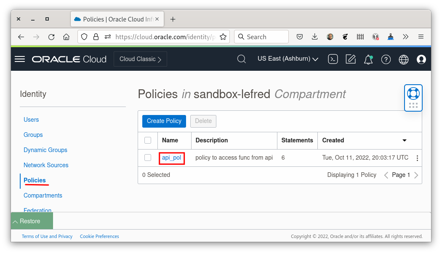Image resolution: width=442 pixels, height=254 pixels.
Task: Open the navigation hamburger menu
Action: 19,59
